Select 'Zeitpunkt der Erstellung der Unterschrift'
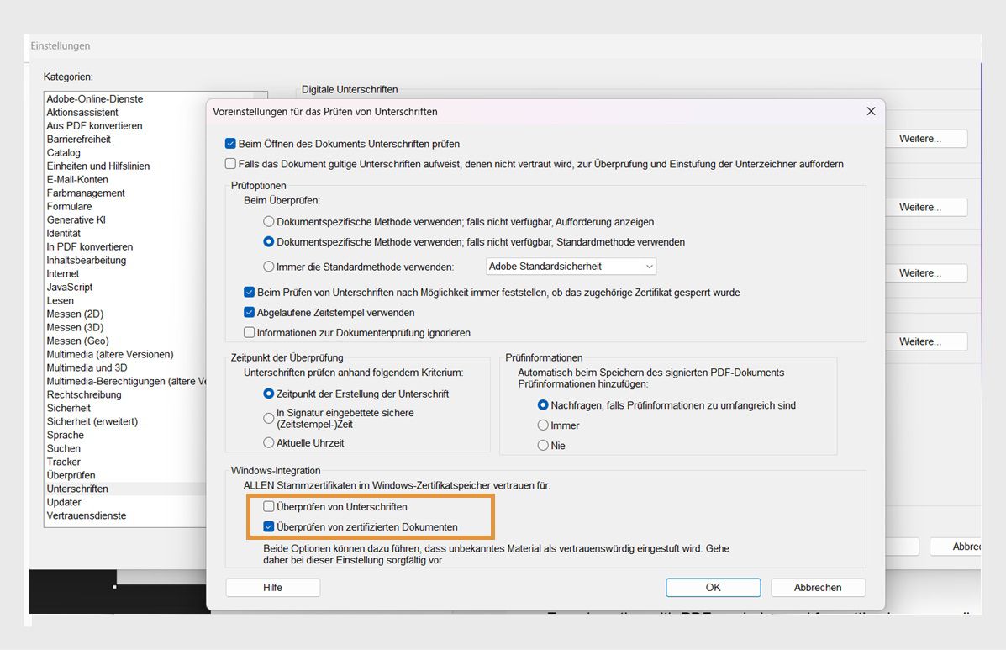 (x=269, y=394)
